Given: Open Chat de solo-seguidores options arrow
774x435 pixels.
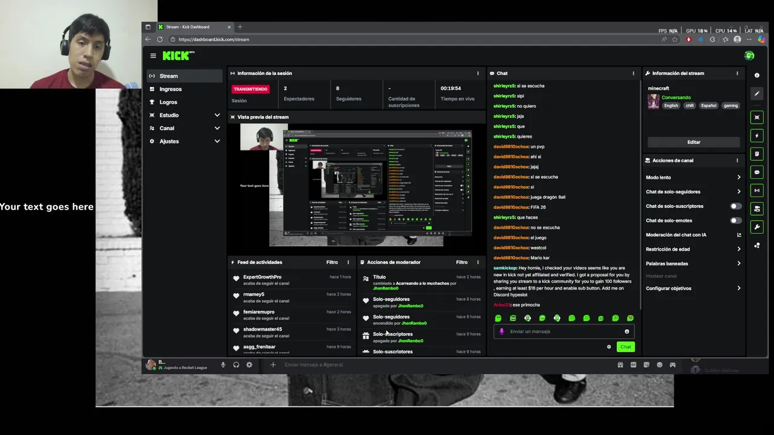Looking at the screenshot, I should pos(739,192).
